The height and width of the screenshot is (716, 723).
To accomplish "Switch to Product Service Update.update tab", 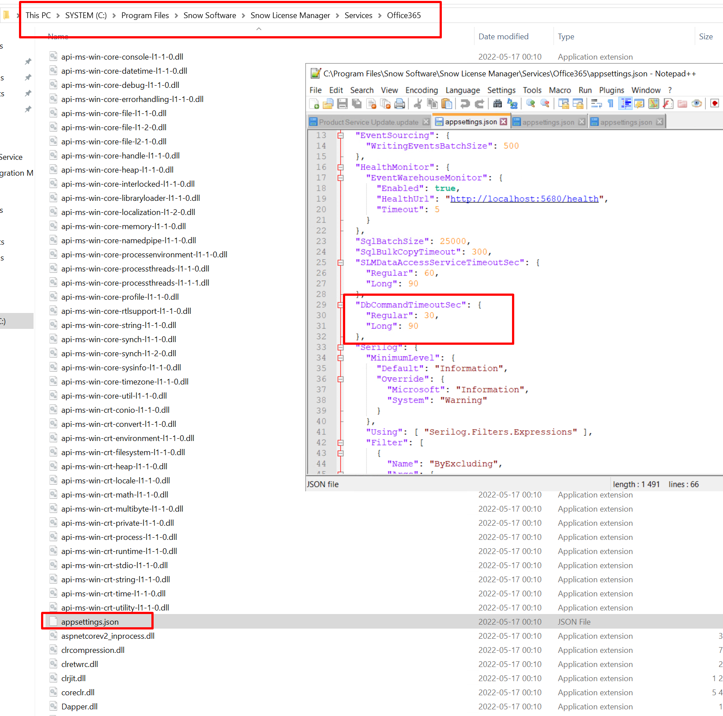I will (369, 122).
